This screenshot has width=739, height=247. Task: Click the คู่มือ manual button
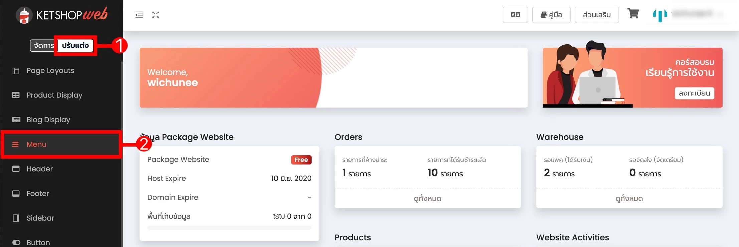(x=551, y=15)
